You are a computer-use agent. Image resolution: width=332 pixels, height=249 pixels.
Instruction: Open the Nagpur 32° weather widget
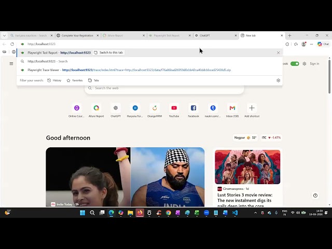(245, 137)
